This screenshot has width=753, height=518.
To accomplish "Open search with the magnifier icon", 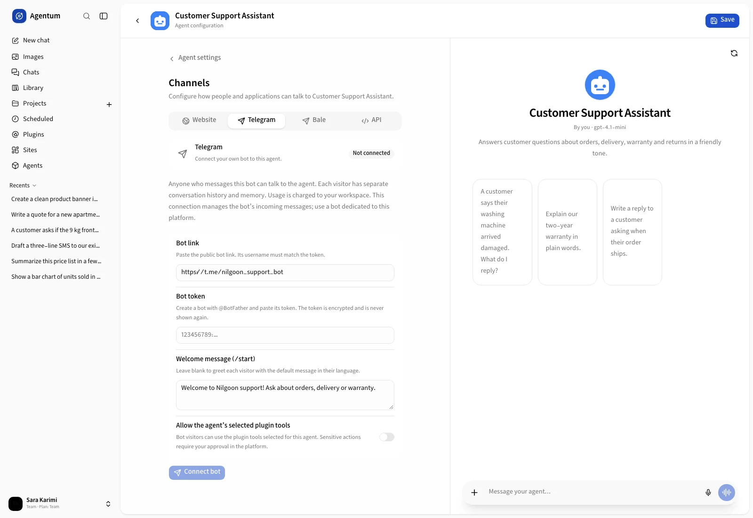I will (87, 16).
